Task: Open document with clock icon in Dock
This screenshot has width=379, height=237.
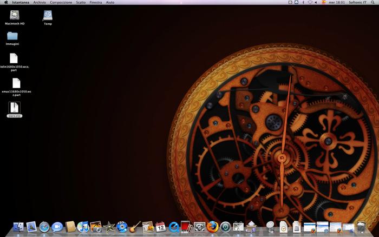Action: (x=284, y=227)
